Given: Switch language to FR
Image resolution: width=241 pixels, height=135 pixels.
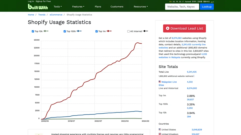Looking at the screenshot, I should 177,1.
